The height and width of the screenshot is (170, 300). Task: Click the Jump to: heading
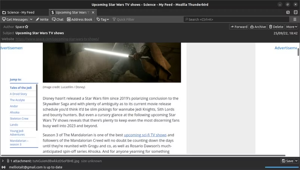(x=16, y=80)
